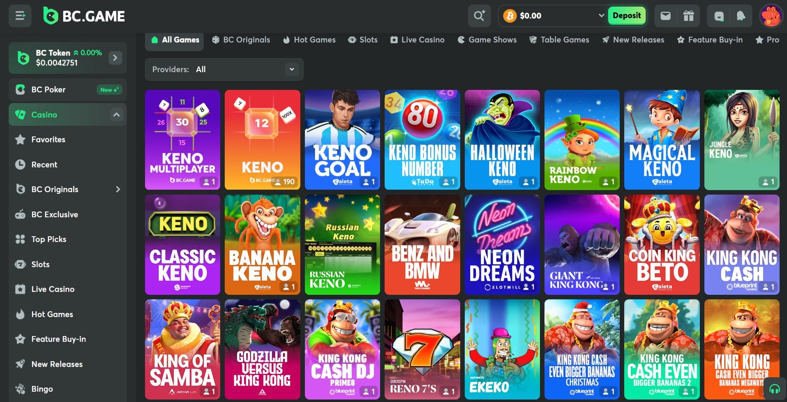Image resolution: width=787 pixels, height=402 pixels.
Task: Open the Halloween Keno game
Action: (502, 140)
